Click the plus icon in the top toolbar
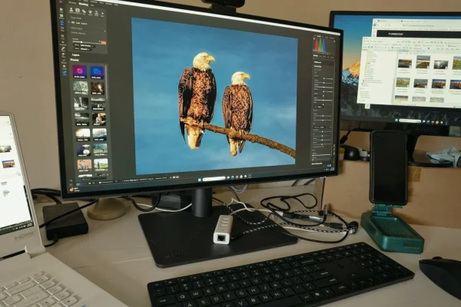This screenshot has height=307, width=461. (102, 14)
